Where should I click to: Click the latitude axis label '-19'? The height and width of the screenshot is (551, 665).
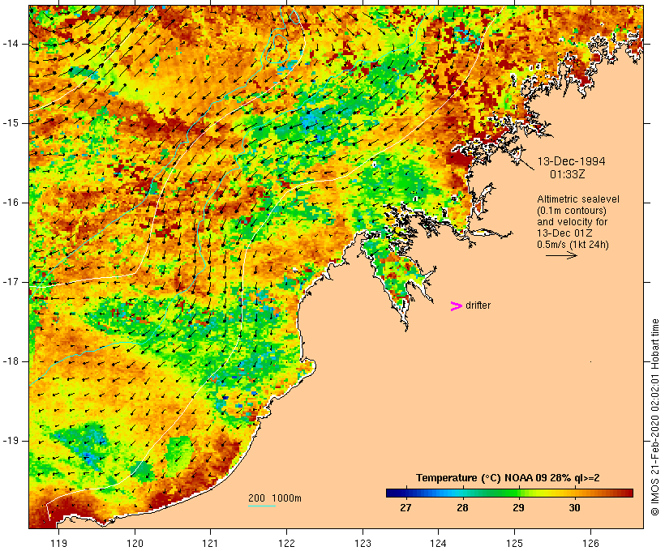(11, 441)
